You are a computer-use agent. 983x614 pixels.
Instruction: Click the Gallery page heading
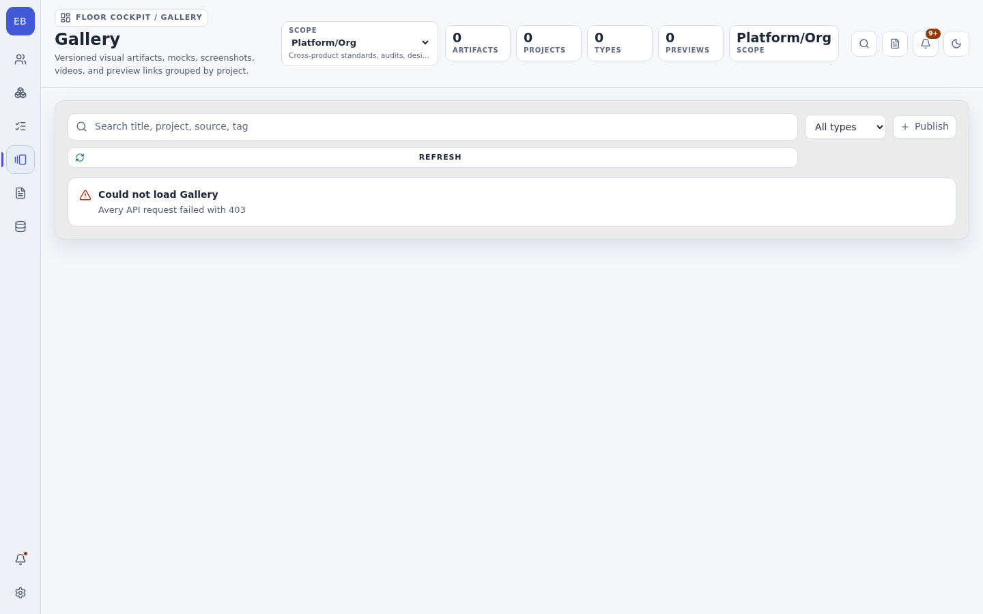click(x=87, y=40)
